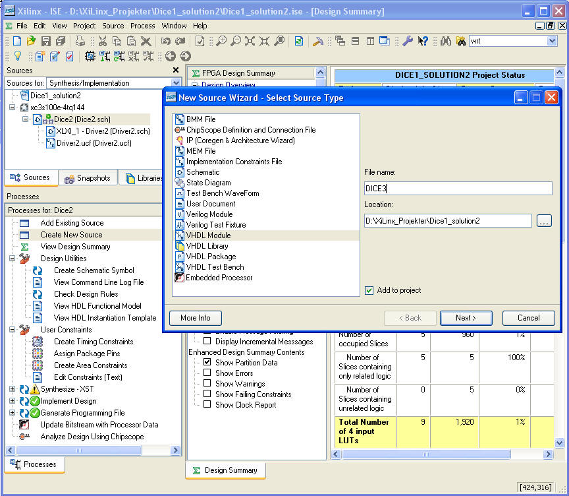The height and width of the screenshot is (496, 569).
Task: Click the Print toolbar icon
Action: pos(80,41)
